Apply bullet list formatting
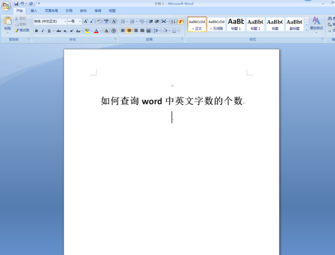Image resolution: width=335 pixels, height=255 pixels. tap(124, 22)
